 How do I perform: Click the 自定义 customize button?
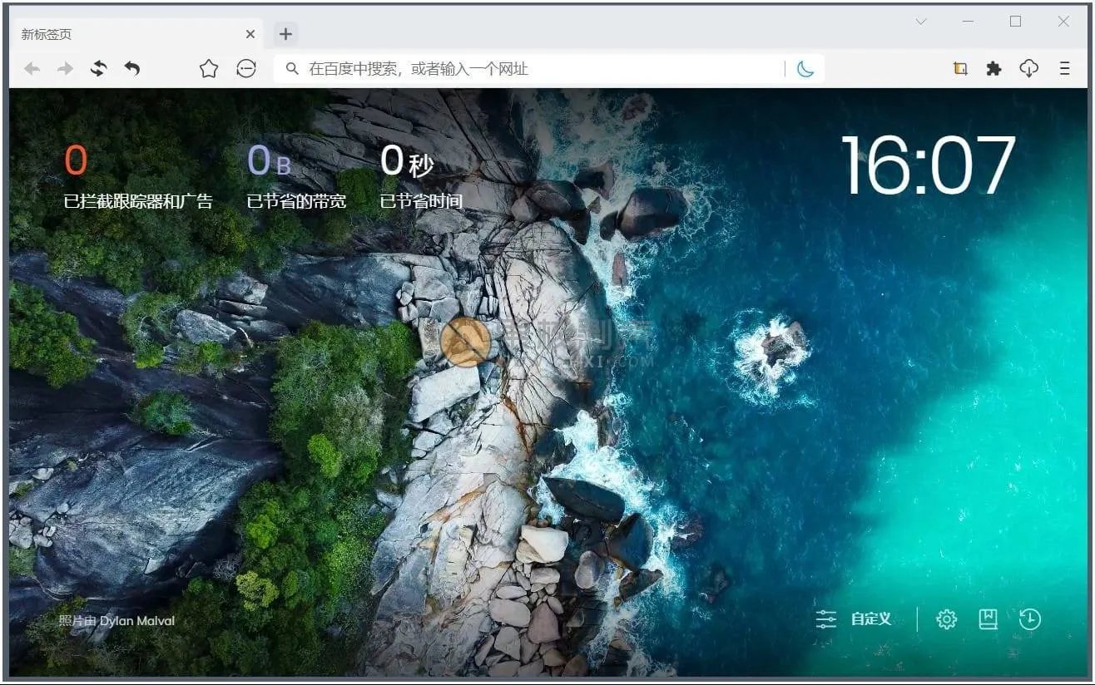coord(855,618)
